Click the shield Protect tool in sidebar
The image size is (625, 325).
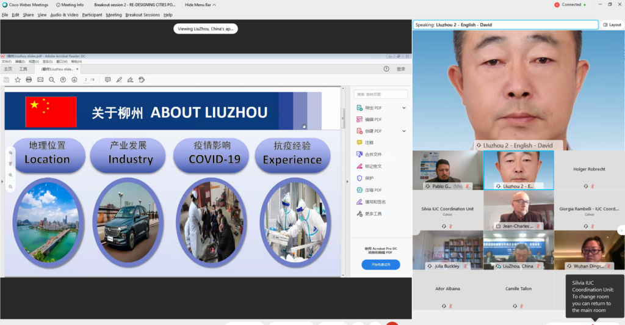359,178
